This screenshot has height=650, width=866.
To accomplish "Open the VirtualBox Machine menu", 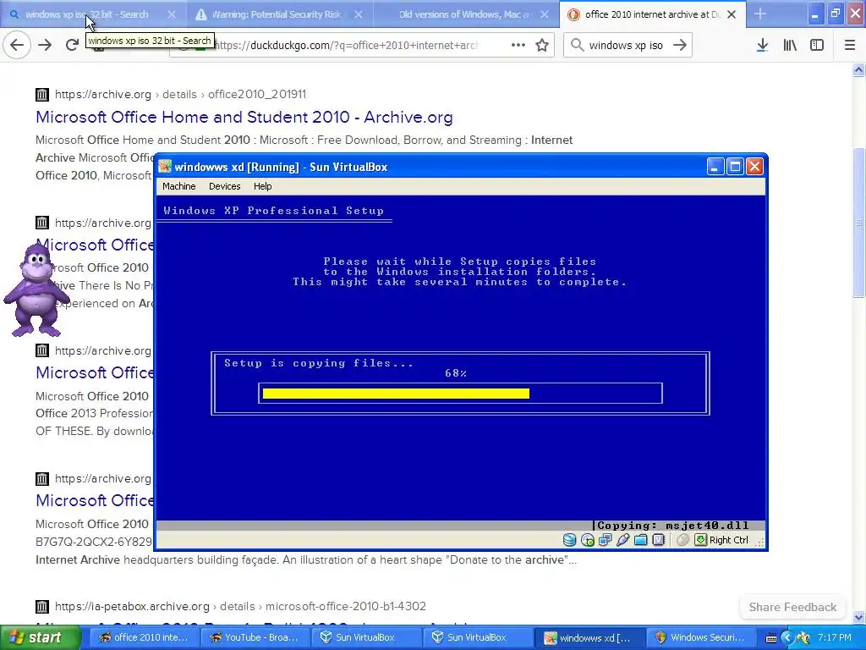I will coord(179,186).
